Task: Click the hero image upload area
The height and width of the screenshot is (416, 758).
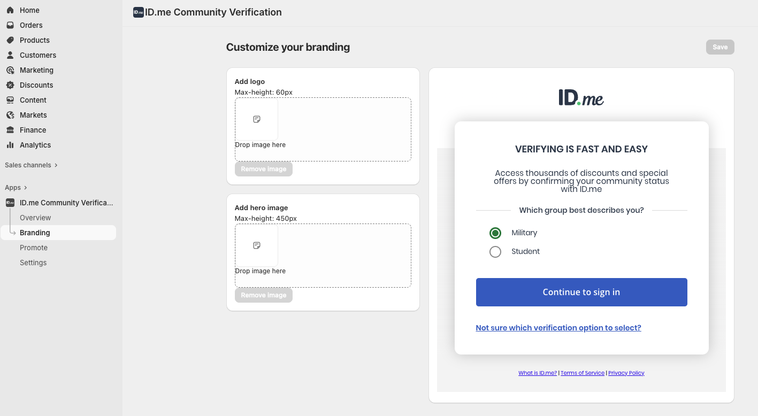Action: point(323,256)
